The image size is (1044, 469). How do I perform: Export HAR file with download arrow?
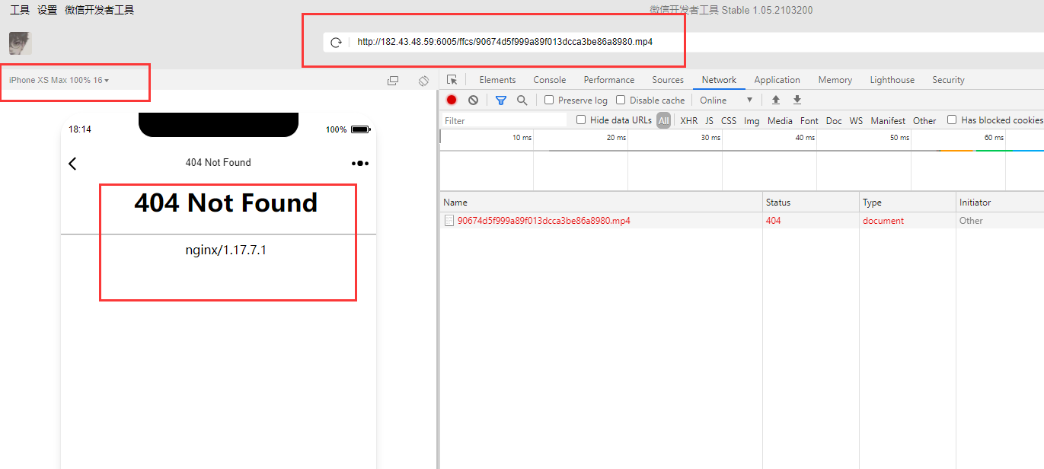[797, 100]
